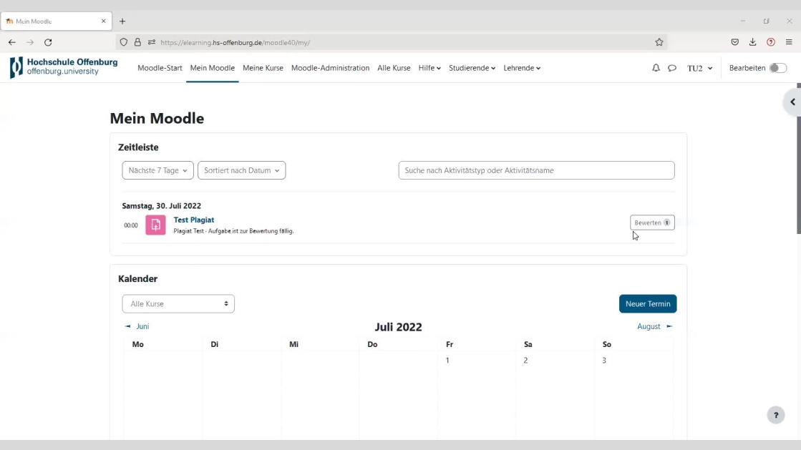Open the Moodle-Administration menu item

[330, 68]
